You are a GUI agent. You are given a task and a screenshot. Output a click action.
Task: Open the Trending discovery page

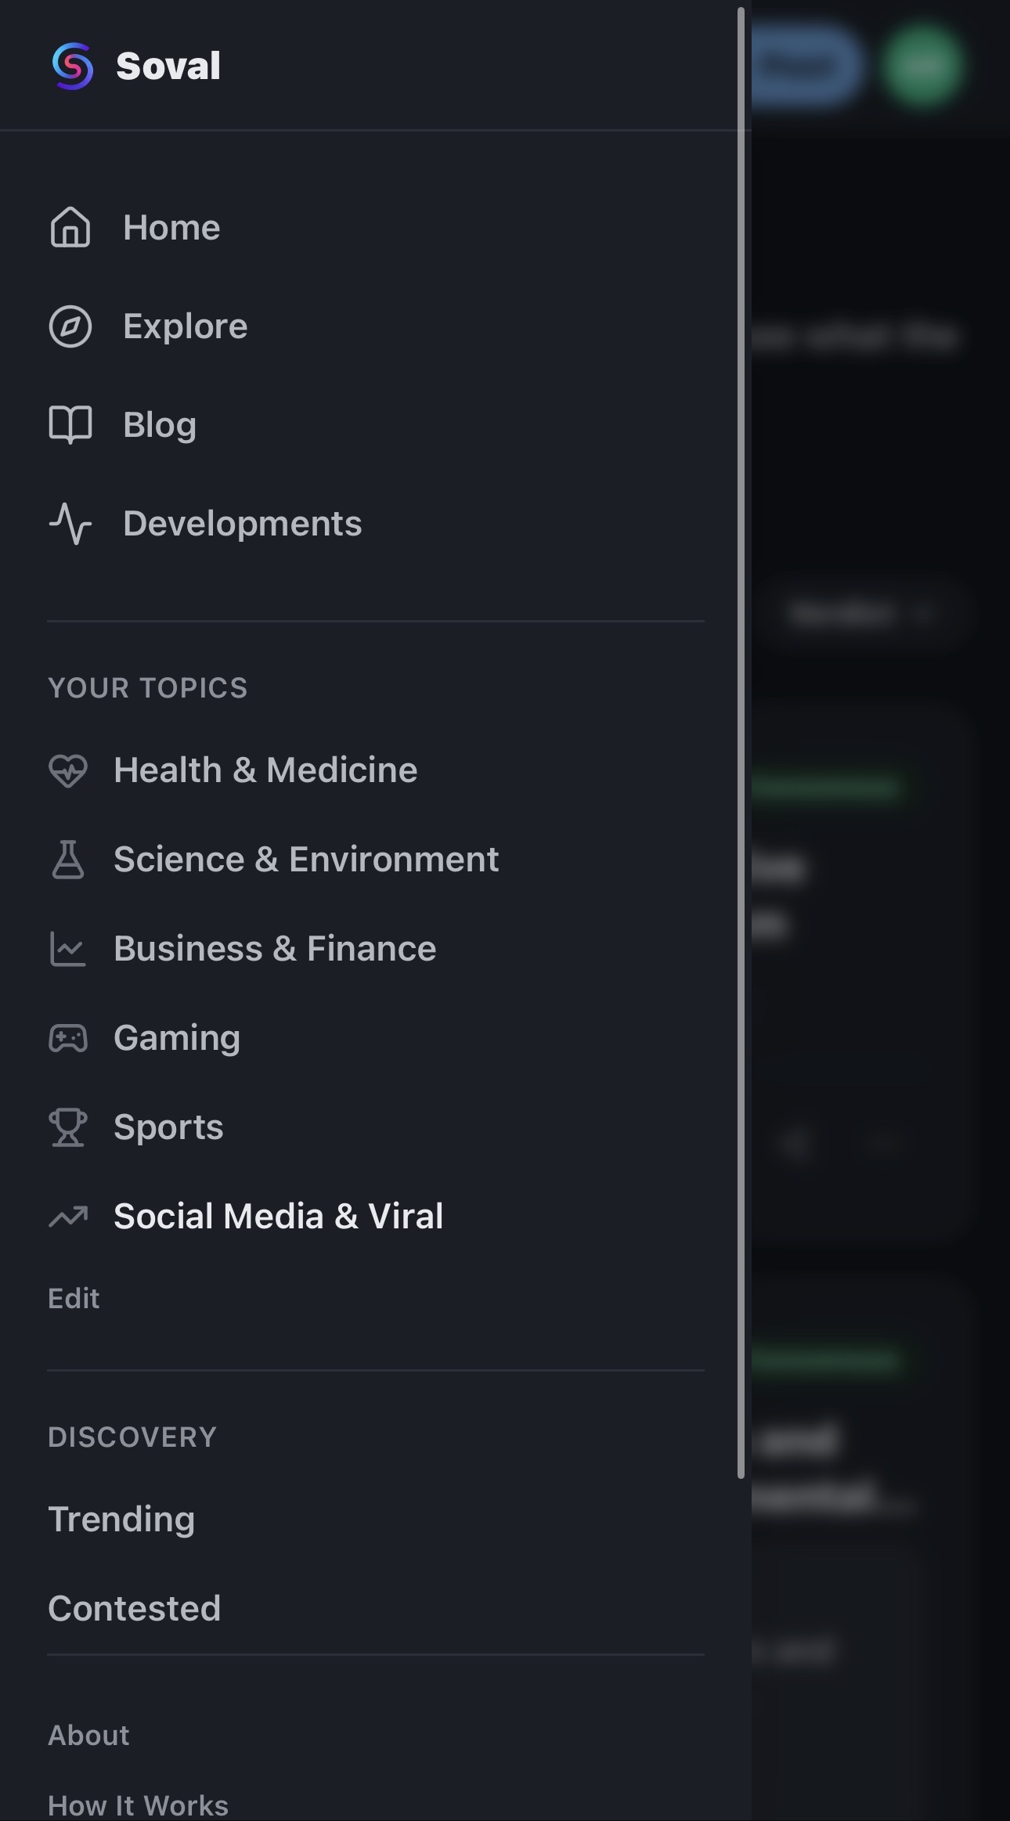click(121, 1519)
